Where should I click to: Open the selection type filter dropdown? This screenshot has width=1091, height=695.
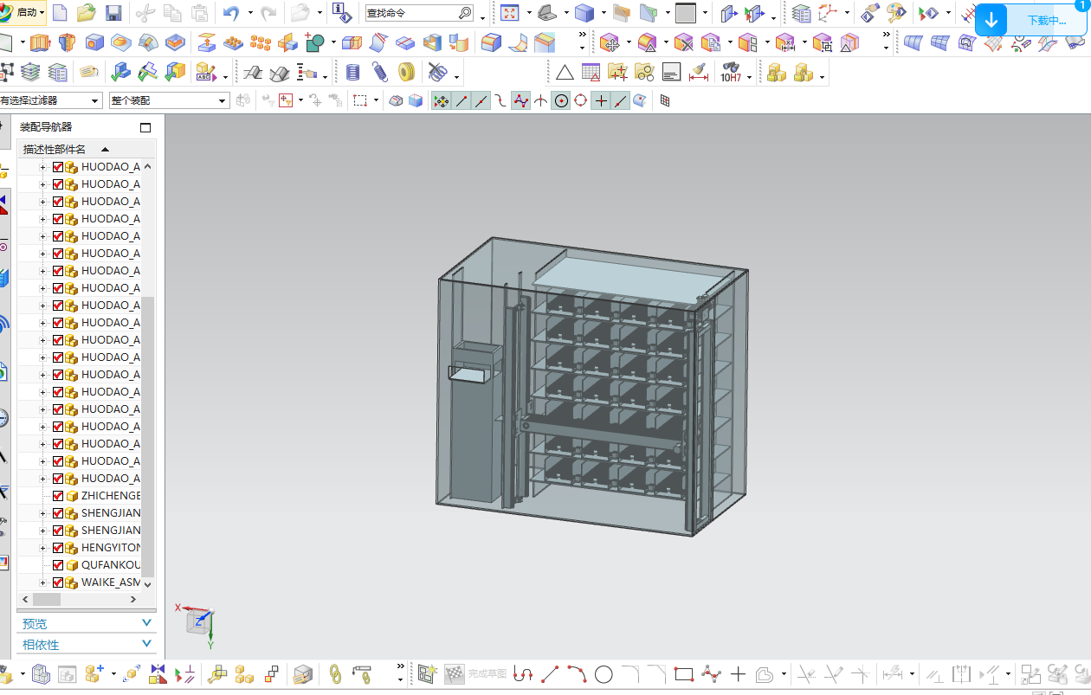(x=94, y=101)
